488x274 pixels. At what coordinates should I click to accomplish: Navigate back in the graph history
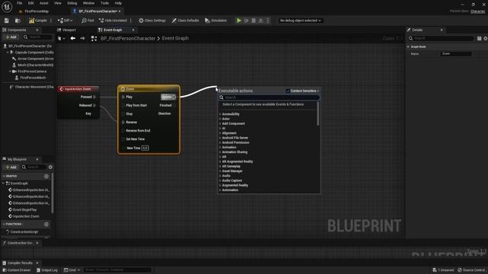[73, 38]
